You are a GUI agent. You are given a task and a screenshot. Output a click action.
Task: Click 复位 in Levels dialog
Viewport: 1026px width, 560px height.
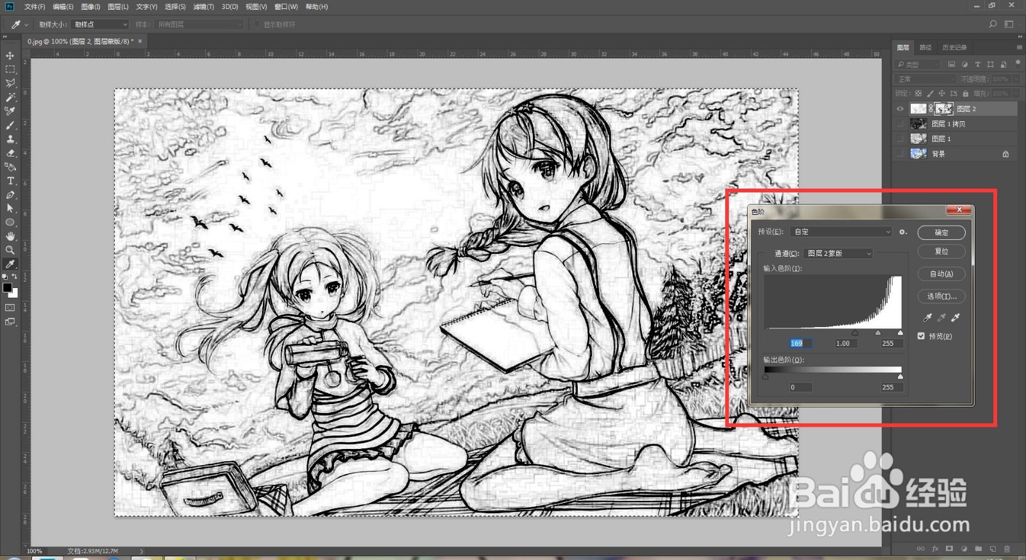coord(941,251)
